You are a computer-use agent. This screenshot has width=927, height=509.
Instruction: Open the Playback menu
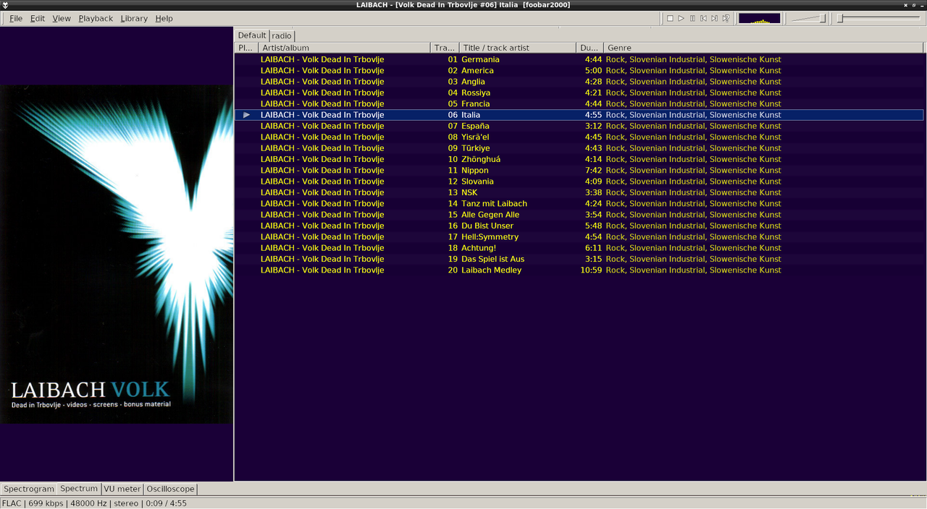click(96, 18)
